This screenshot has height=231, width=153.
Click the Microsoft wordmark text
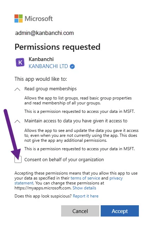(x=39, y=19)
